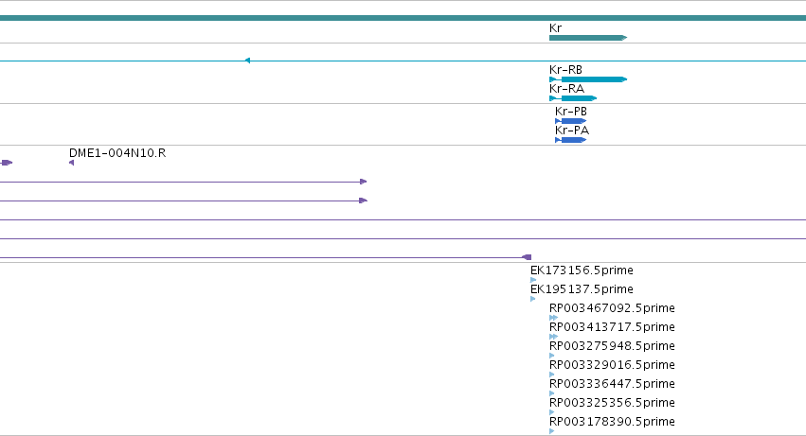This screenshot has height=436, width=806.
Task: Click the small purple arrow glyph left of DME1-004N10.R
Action: point(7,163)
